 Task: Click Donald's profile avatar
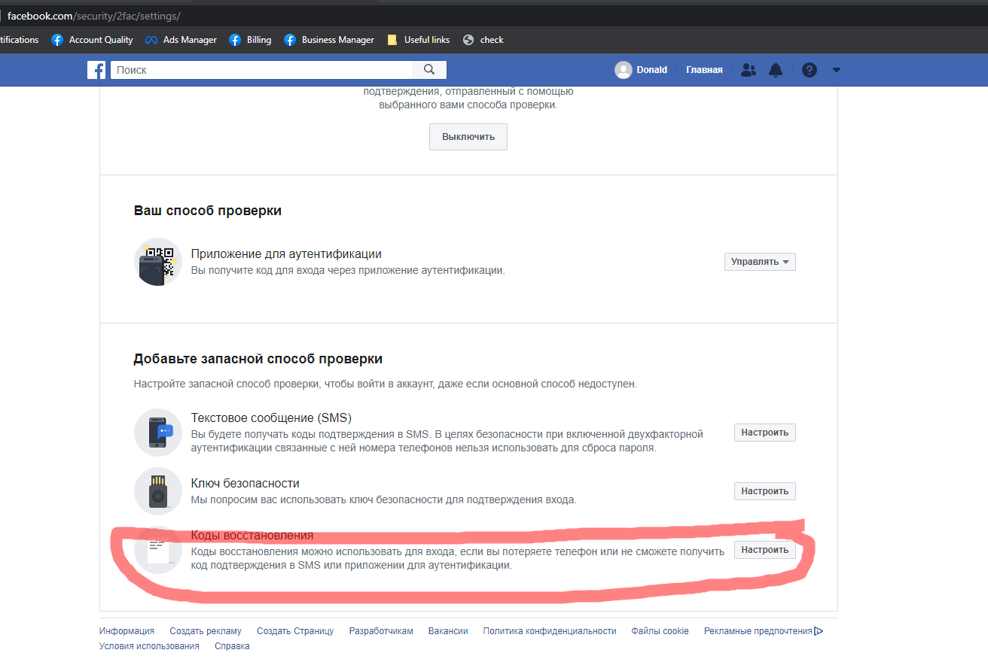tap(624, 70)
